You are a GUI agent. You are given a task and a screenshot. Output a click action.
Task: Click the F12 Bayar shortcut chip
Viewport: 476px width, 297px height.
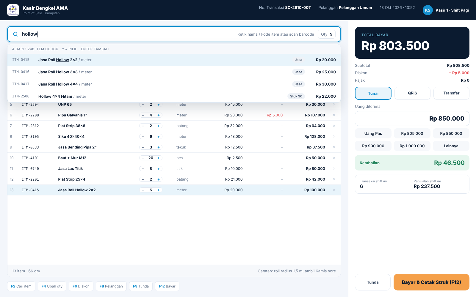tap(167, 286)
